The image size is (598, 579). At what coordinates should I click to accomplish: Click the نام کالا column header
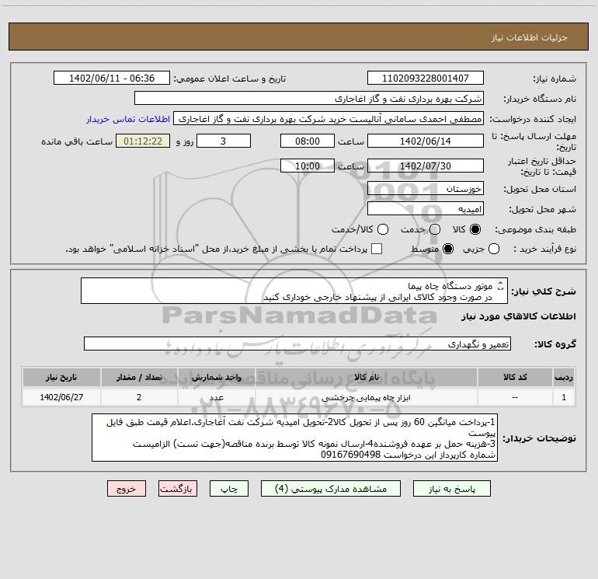coord(366,377)
